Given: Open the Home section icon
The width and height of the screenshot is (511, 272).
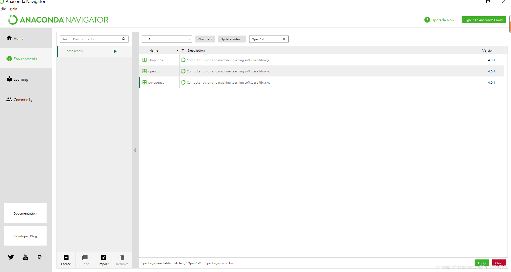Looking at the screenshot, I should (9, 38).
